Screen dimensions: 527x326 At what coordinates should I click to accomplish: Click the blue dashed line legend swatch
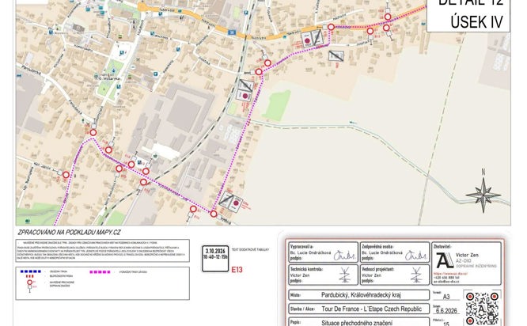point(31,271)
